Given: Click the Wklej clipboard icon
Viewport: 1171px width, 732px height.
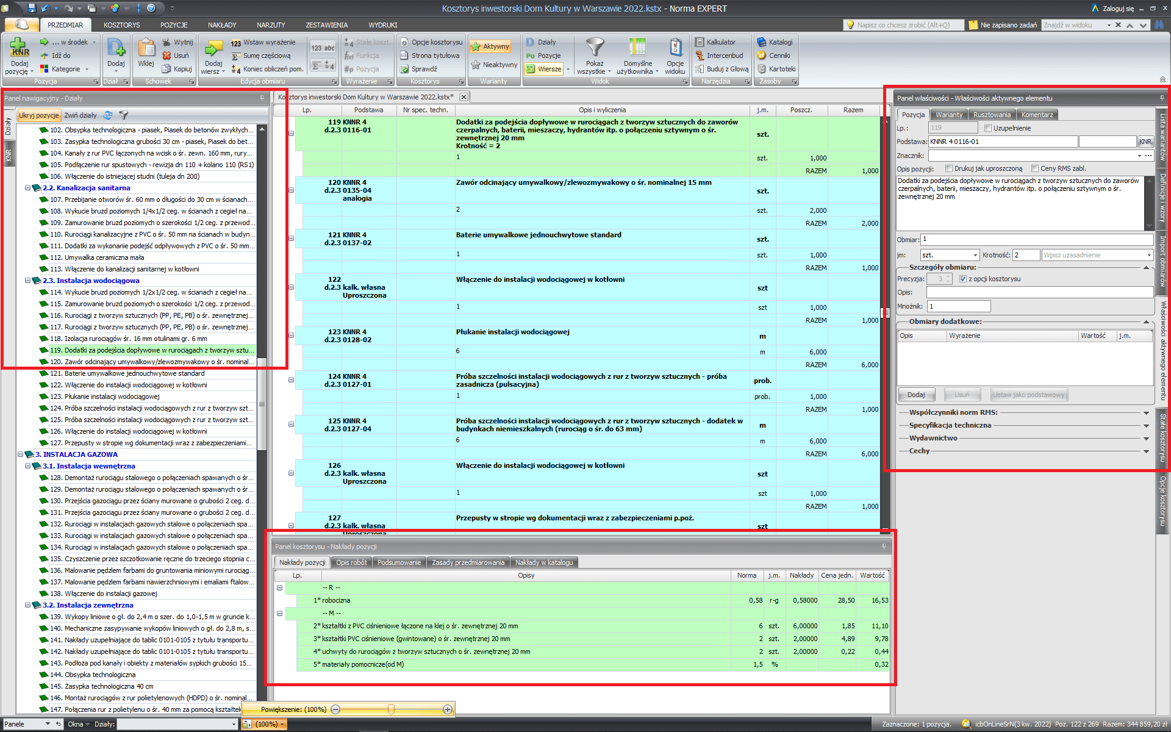Looking at the screenshot, I should click(146, 48).
